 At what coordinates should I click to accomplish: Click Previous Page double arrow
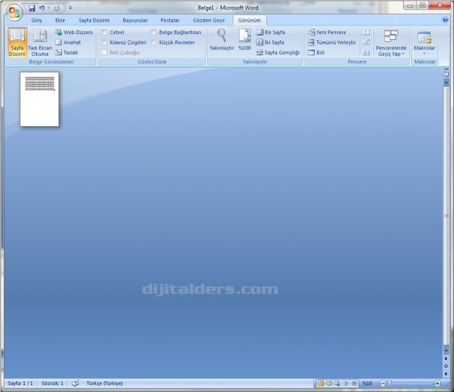[446, 358]
